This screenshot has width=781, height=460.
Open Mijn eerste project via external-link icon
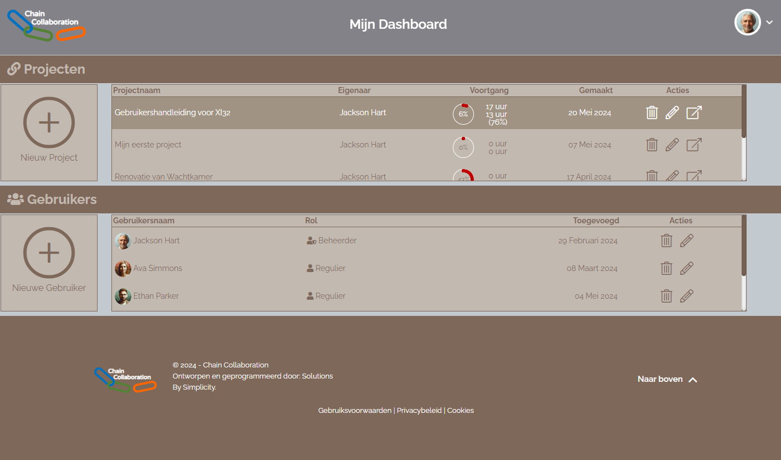click(694, 145)
